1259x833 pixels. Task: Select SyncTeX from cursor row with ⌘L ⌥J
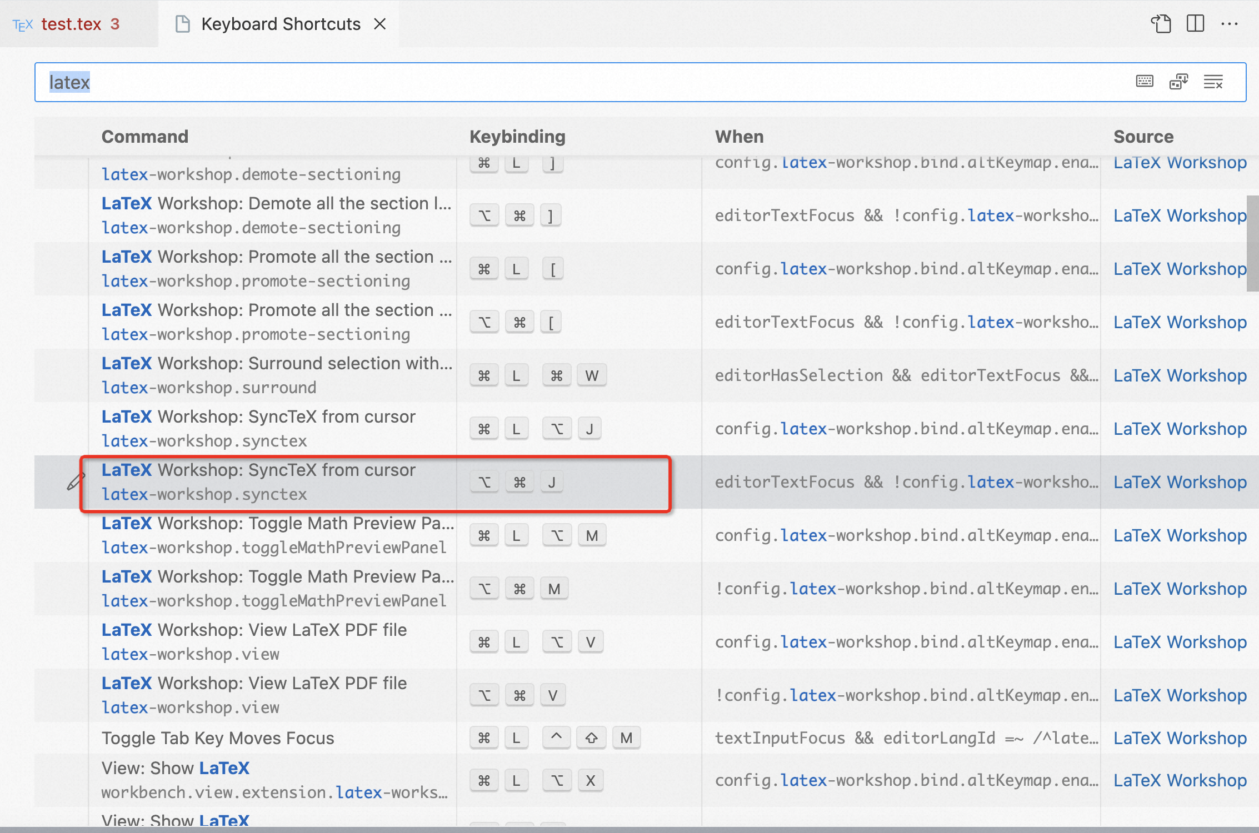coord(647,429)
